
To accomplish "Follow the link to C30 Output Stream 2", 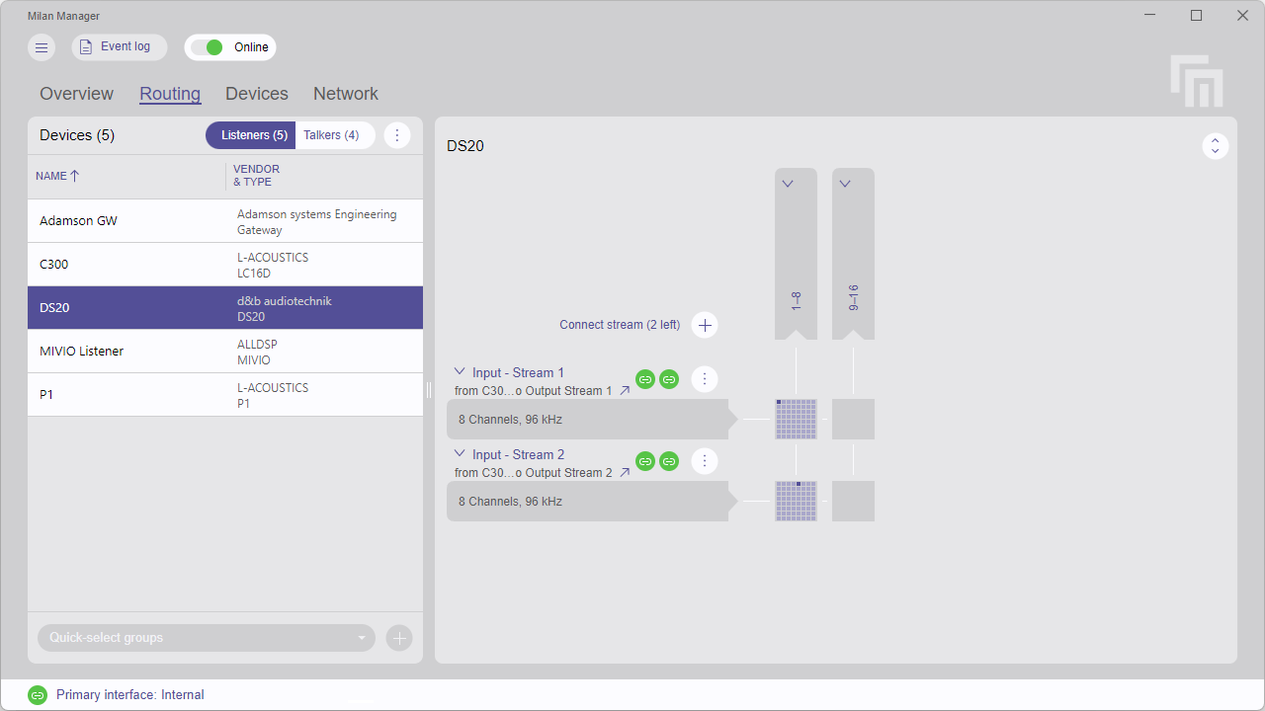I will pos(625,472).
